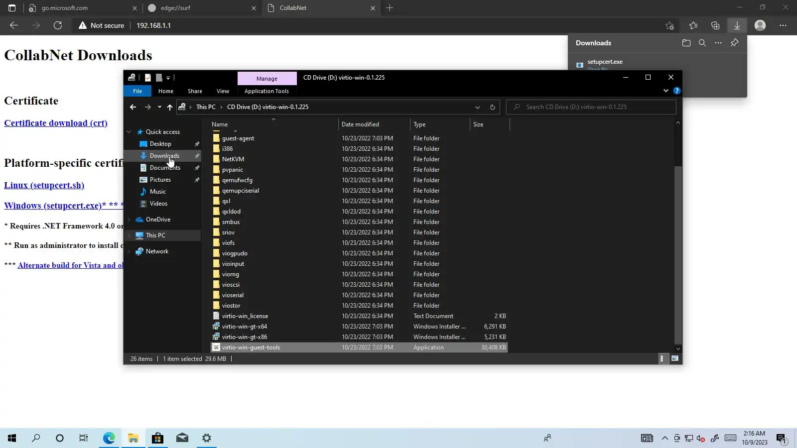
Task: Show hidden system tray icons
Action: point(665,438)
